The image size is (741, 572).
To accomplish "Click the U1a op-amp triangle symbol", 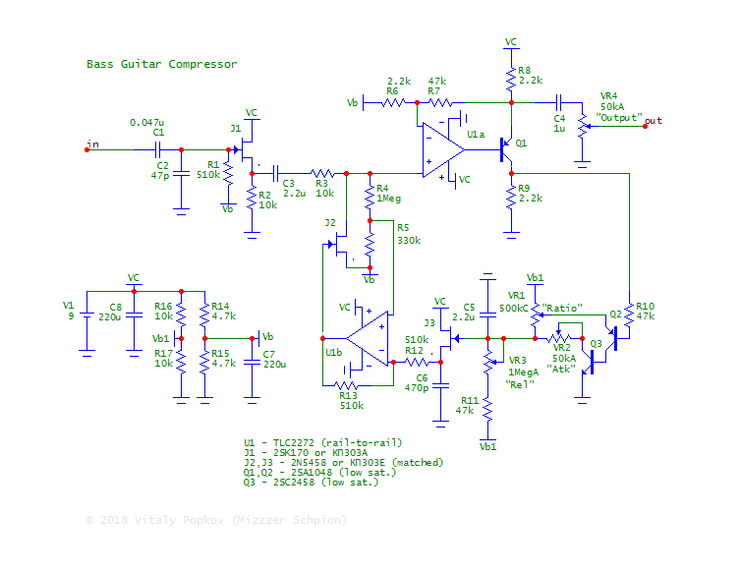I will point(442,150).
